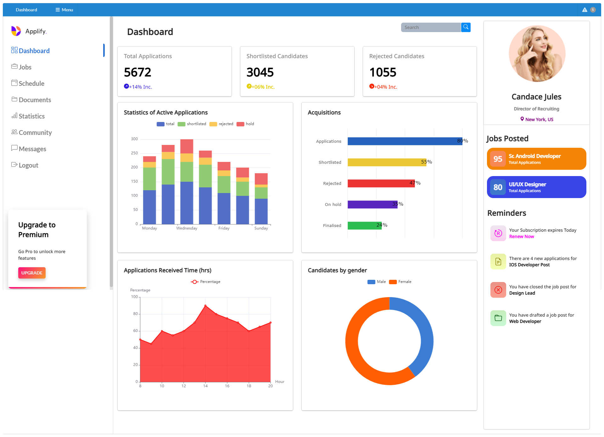Viewport: 604px width, 437px height.
Task: Click the Applications 80% blue bar
Action: click(405, 141)
